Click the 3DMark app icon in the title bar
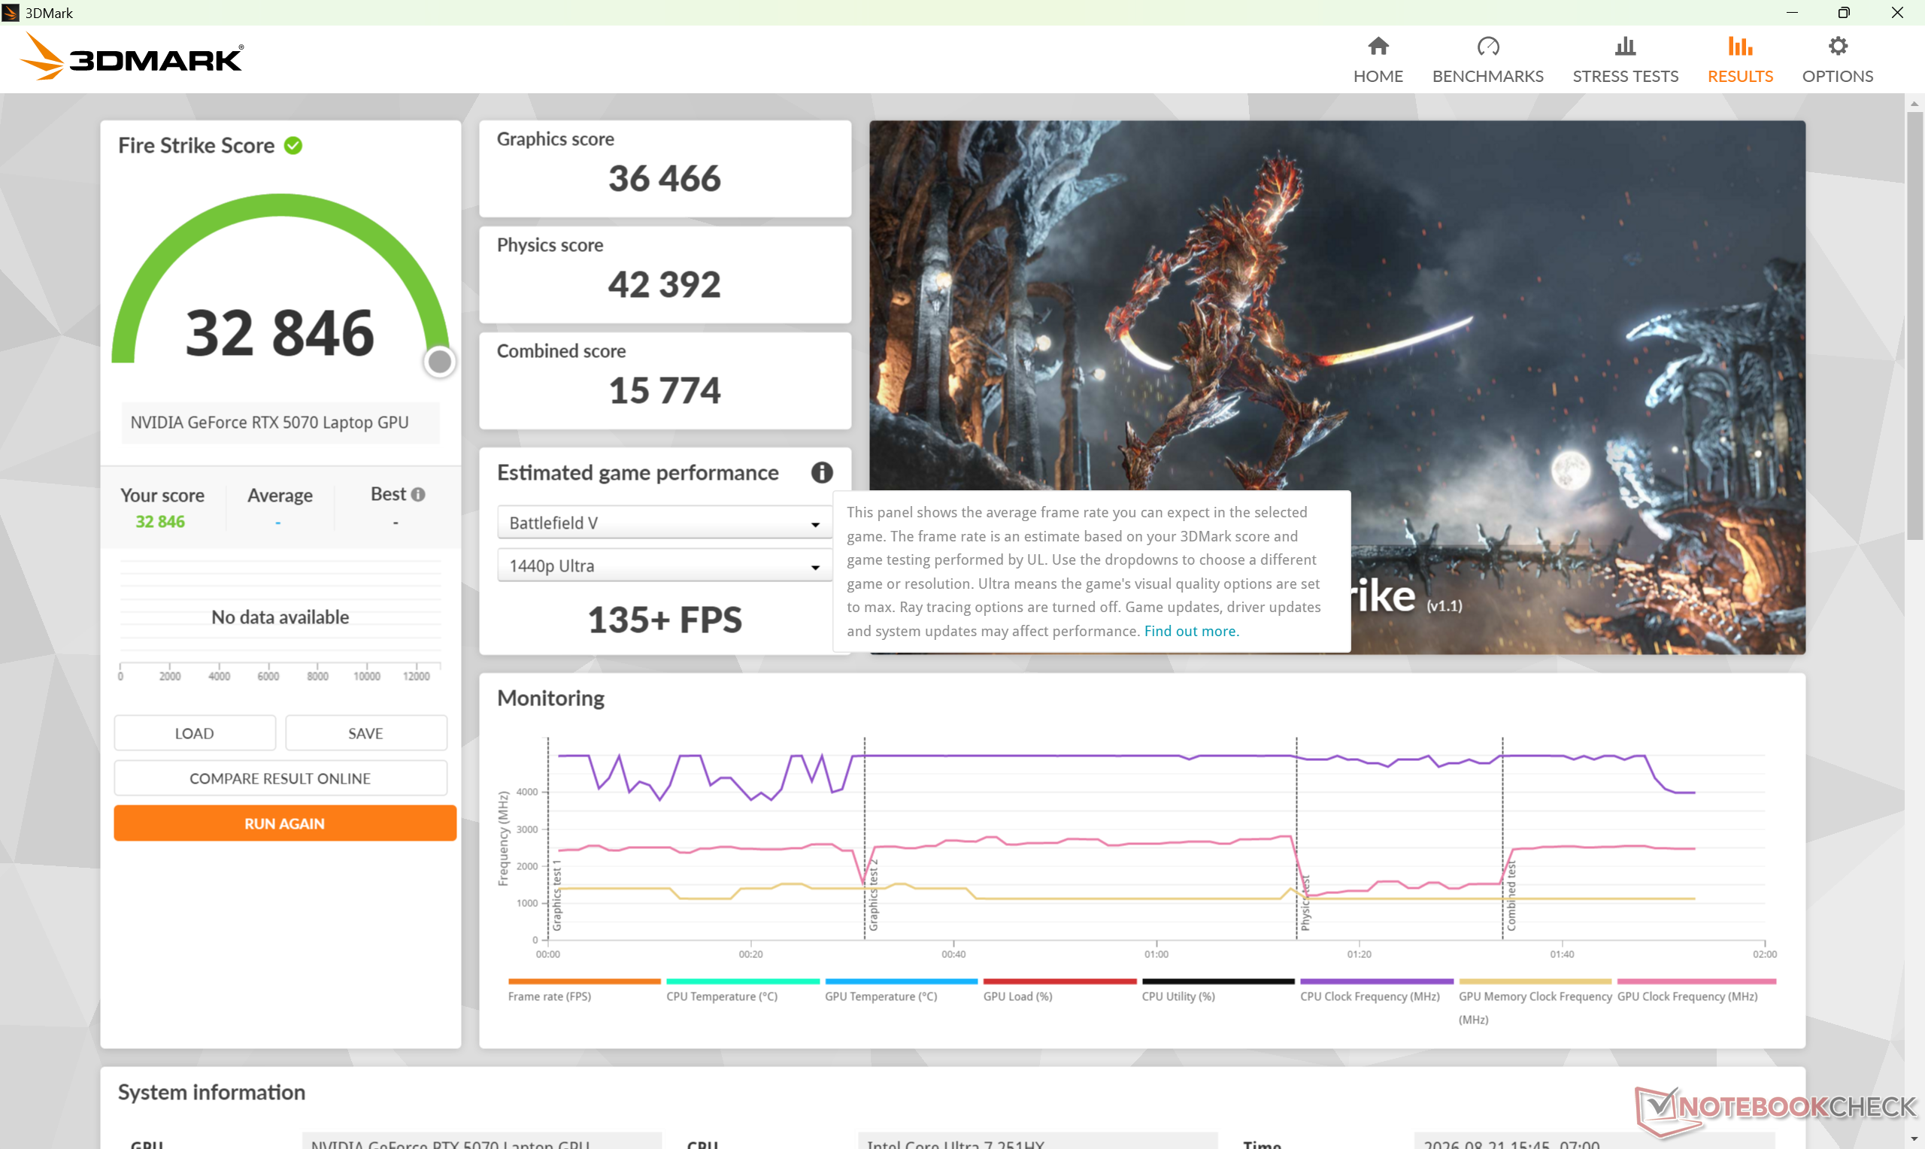 [11, 12]
